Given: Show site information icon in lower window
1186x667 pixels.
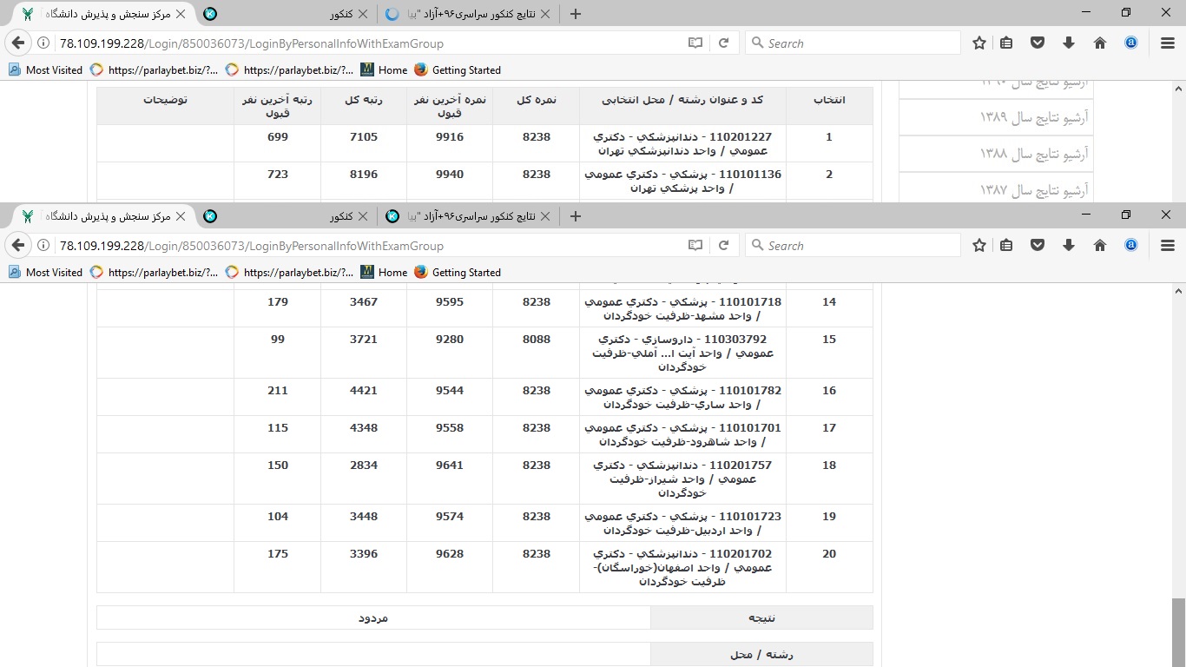Looking at the screenshot, I should 43,246.
